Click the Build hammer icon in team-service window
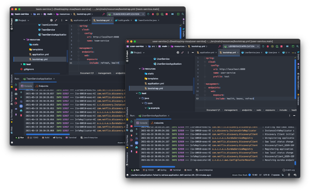The width and height of the screenshot is (310, 191). point(104,14)
